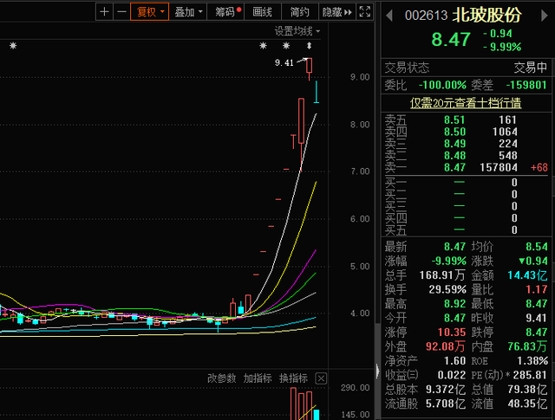Go to next stock with right arrow
The image size is (555, 420).
[545, 16]
